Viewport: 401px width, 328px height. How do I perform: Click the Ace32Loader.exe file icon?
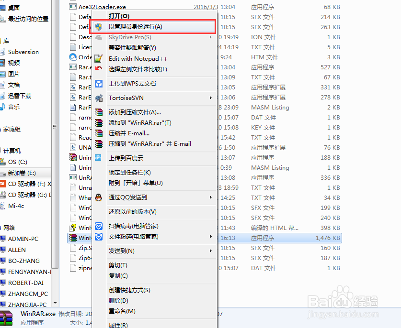pyautogui.click(x=73, y=7)
